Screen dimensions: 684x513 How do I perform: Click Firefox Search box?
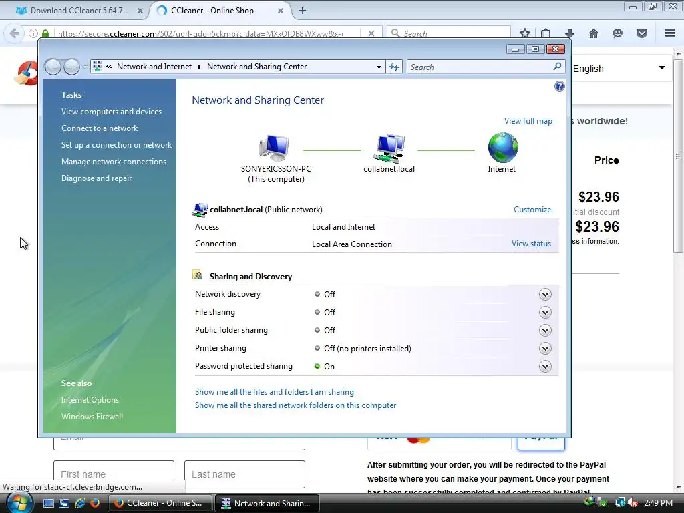[449, 33]
